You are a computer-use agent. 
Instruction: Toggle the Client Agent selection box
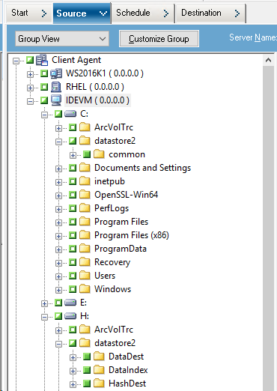click(30, 60)
